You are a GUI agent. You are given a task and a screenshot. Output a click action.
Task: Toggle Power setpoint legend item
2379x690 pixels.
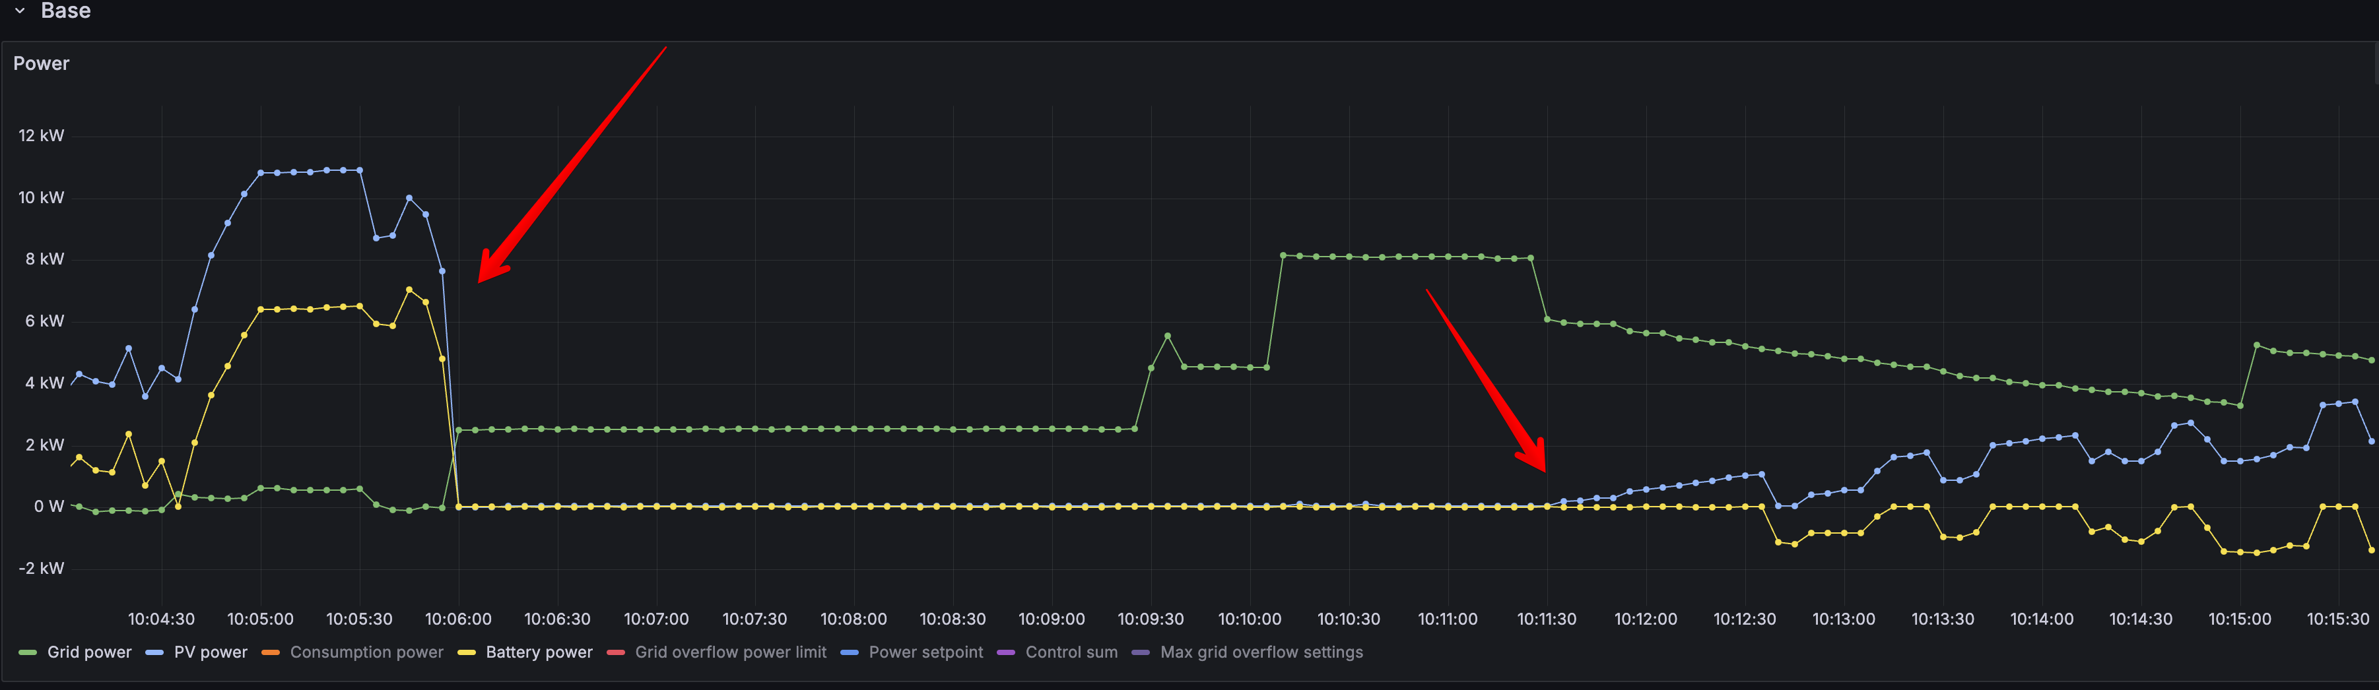click(925, 652)
